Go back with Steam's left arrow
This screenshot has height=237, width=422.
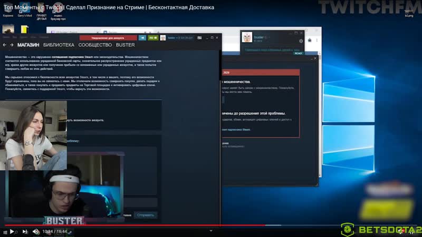tap(5, 45)
